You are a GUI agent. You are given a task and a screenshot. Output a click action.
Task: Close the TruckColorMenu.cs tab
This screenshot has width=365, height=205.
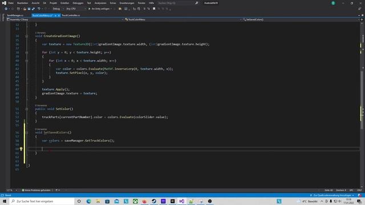(x=59, y=15)
